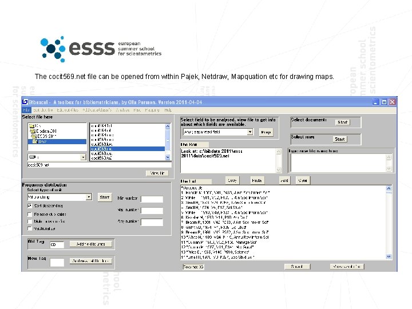
Task: Open the Misc menu
Action: (137, 110)
